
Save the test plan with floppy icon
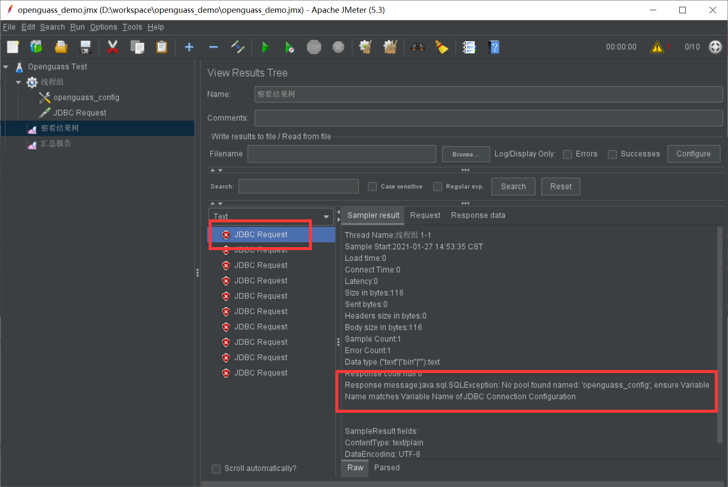click(86, 47)
